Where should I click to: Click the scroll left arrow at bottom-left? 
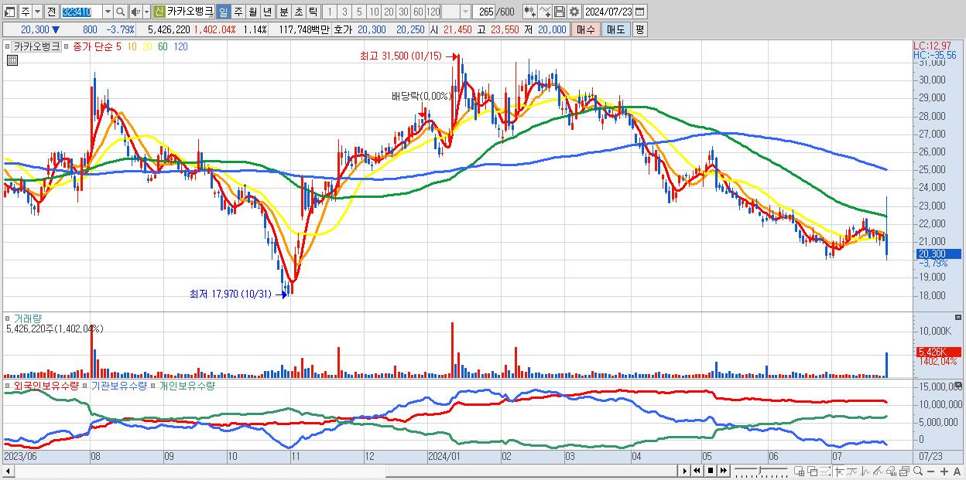click(x=7, y=471)
